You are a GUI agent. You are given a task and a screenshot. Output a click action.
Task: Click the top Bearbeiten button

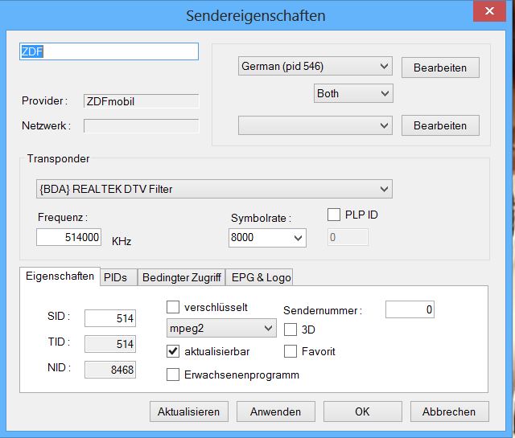coord(439,68)
